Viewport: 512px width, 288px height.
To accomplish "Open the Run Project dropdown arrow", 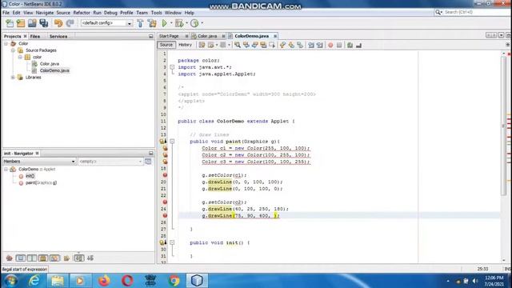I will click(171, 23).
